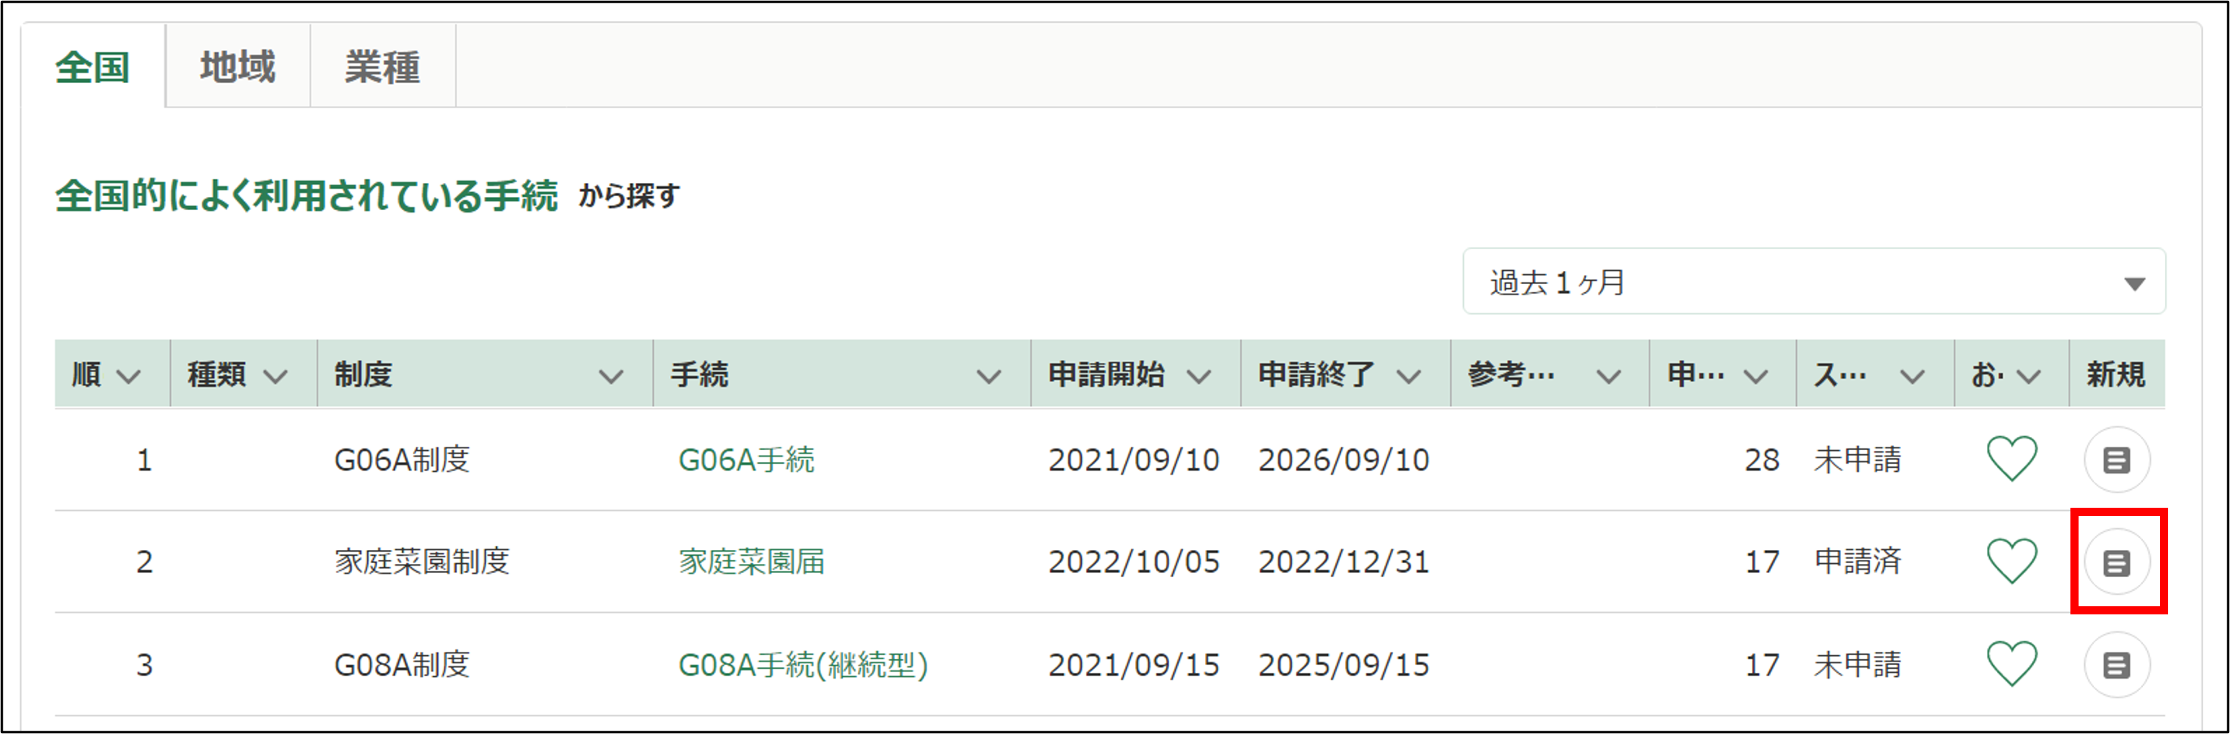The height and width of the screenshot is (734, 2230).
Task: Favorite the G06A手続 row heart
Action: tap(2011, 459)
